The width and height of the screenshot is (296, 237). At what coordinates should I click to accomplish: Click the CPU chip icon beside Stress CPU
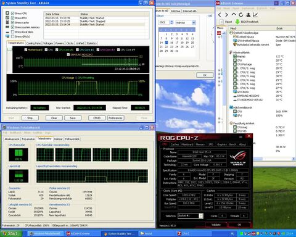7,13
